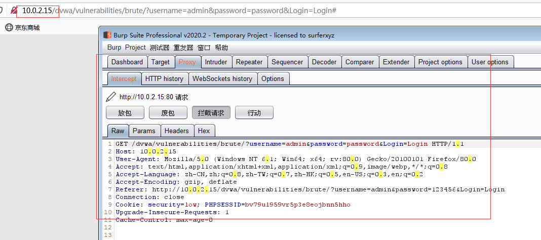Click the PHPSESSID cookie value
The width and height of the screenshot is (541, 240).
click(x=297, y=205)
